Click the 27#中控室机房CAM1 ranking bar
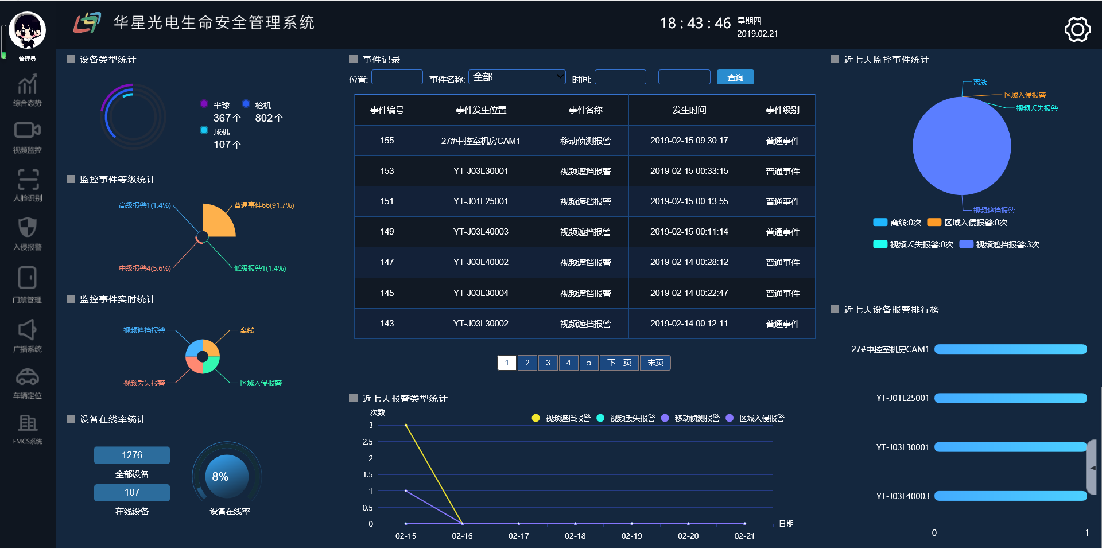1102x549 pixels. tap(1010, 349)
